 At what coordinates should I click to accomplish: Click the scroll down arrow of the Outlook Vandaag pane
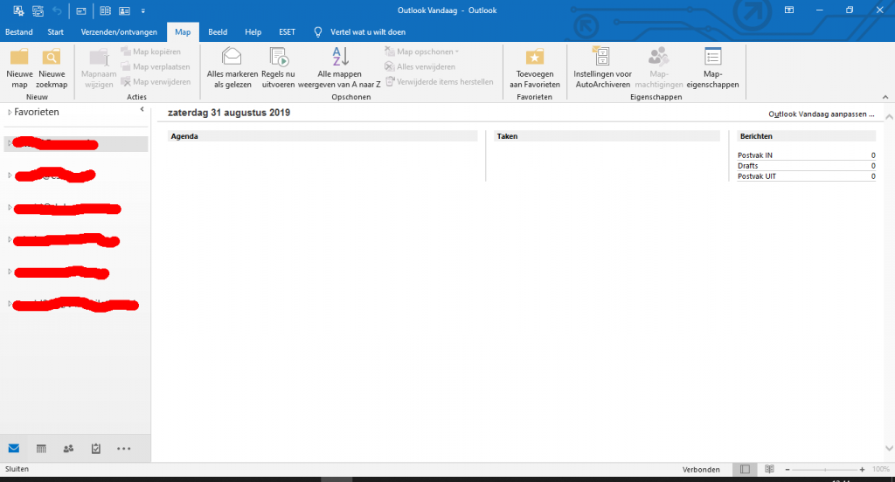[x=889, y=448]
